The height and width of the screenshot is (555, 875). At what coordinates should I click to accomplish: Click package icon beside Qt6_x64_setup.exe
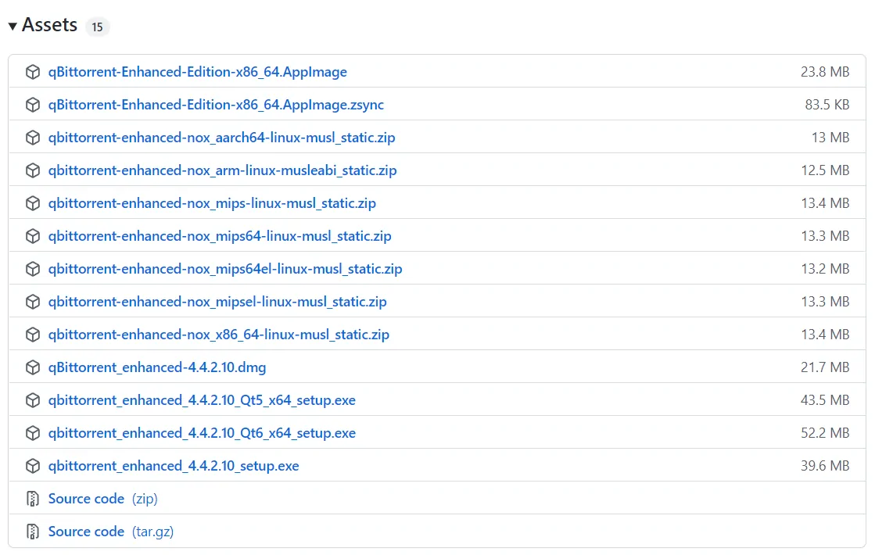[x=33, y=433]
